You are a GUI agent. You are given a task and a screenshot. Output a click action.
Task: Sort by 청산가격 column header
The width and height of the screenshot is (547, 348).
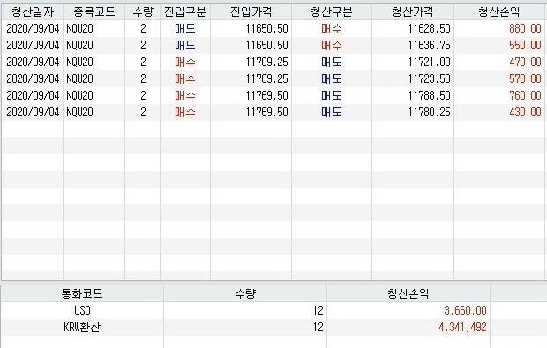(413, 12)
